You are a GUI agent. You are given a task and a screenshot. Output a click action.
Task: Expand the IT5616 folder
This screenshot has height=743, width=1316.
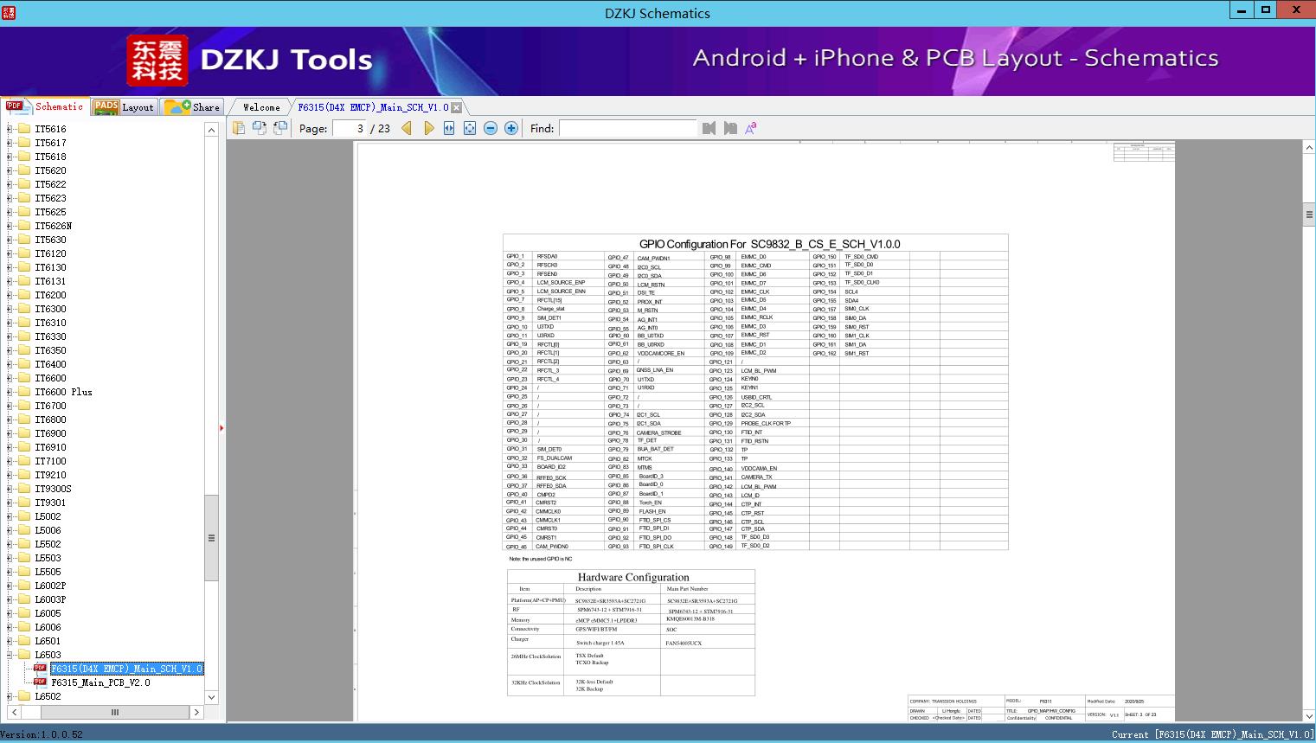(10, 129)
